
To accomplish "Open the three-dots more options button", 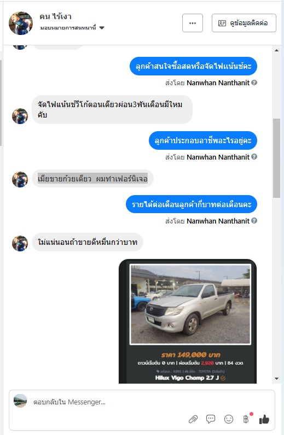I will point(193,23).
